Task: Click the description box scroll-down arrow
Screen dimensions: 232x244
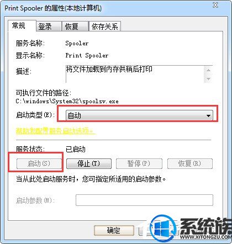Action: [208, 79]
